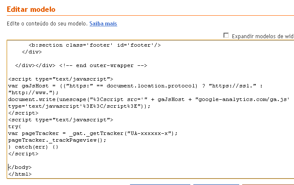Image resolution: width=294 pixels, height=185 pixels.
Task: Click the "http://www." string line
Action: tap(33, 92)
